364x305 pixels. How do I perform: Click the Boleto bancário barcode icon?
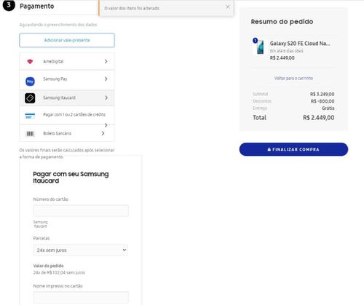(x=30, y=134)
